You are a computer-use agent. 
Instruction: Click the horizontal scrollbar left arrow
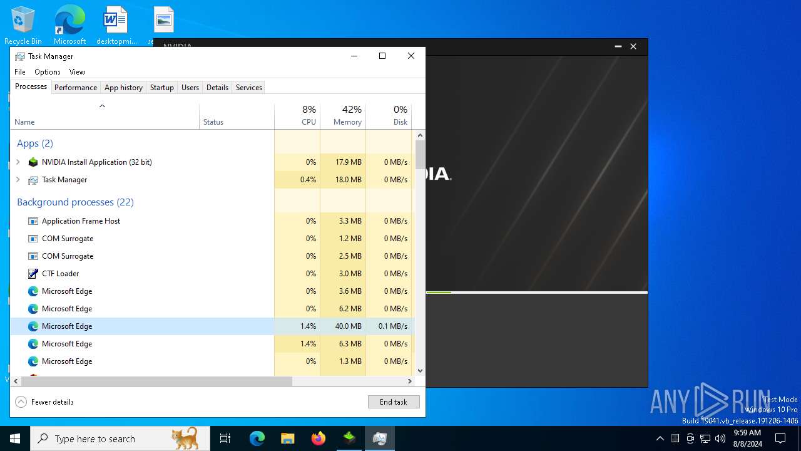coord(15,381)
